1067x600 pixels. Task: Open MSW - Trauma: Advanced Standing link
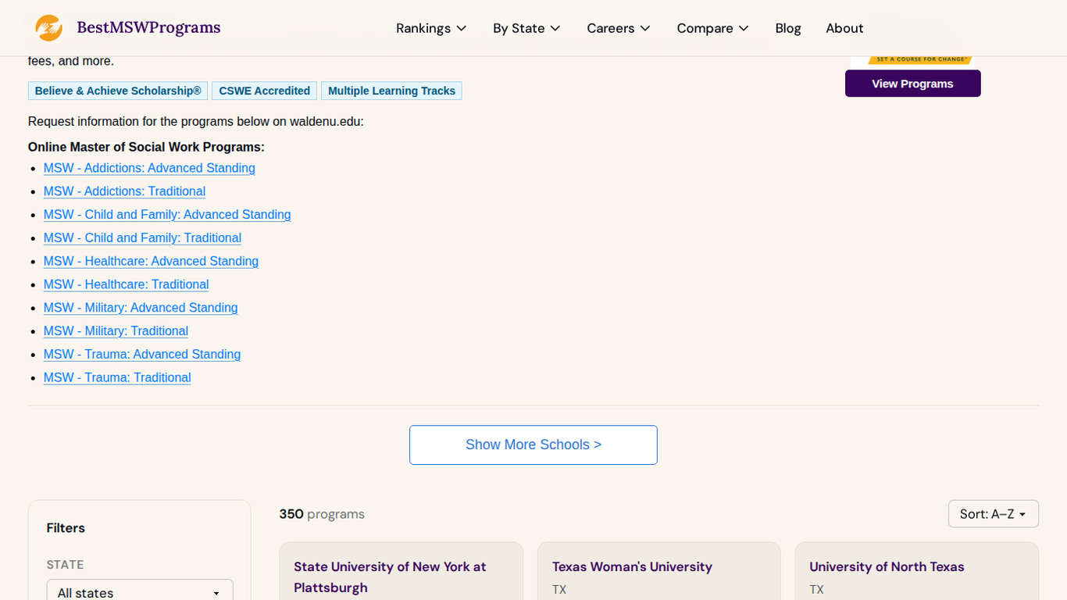click(142, 355)
